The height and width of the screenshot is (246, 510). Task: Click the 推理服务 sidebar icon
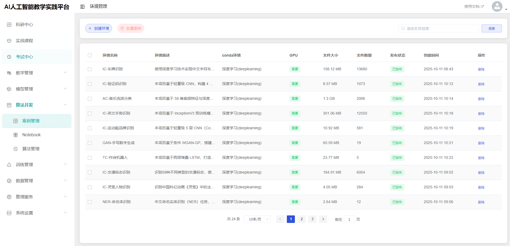[9, 197]
